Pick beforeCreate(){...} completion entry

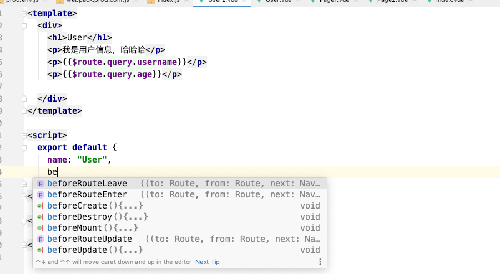tap(180, 206)
